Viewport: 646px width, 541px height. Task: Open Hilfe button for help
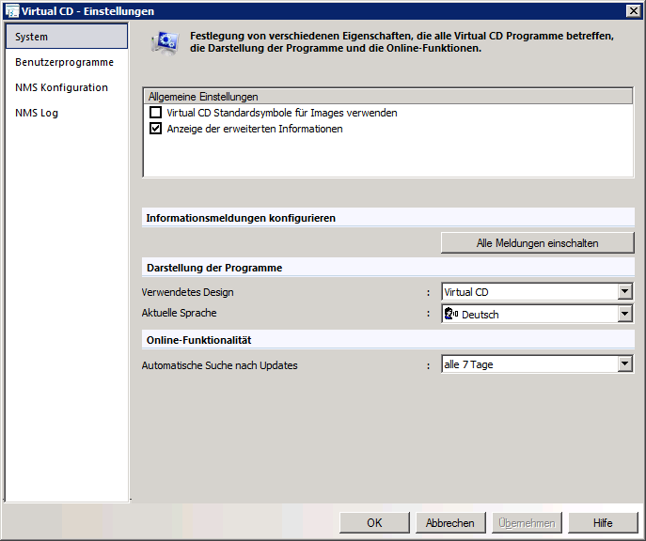click(603, 523)
